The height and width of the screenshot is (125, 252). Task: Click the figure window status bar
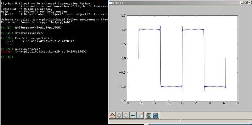coord(180,122)
